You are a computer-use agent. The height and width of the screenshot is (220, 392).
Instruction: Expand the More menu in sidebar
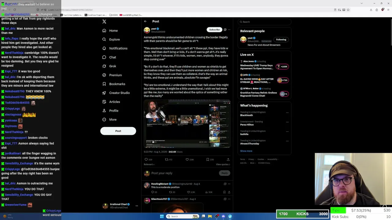[x=109, y=119]
